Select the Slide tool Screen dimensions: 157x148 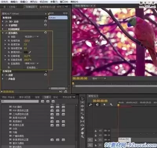tap(82, 125)
